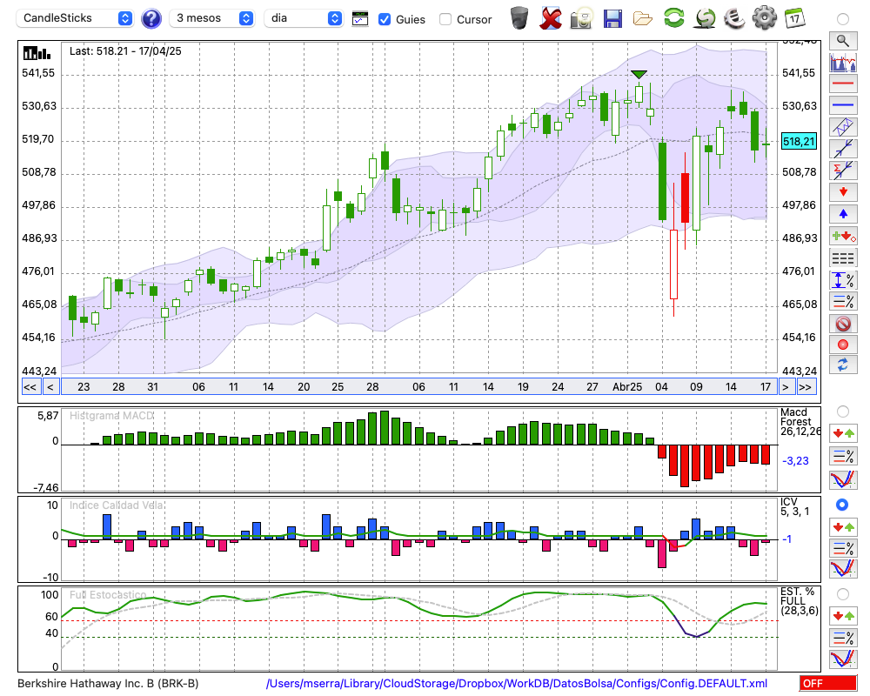Screen dimensions: 870x696
Task: Click the Config.DEFAULT.xml file path link
Action: click(x=517, y=683)
